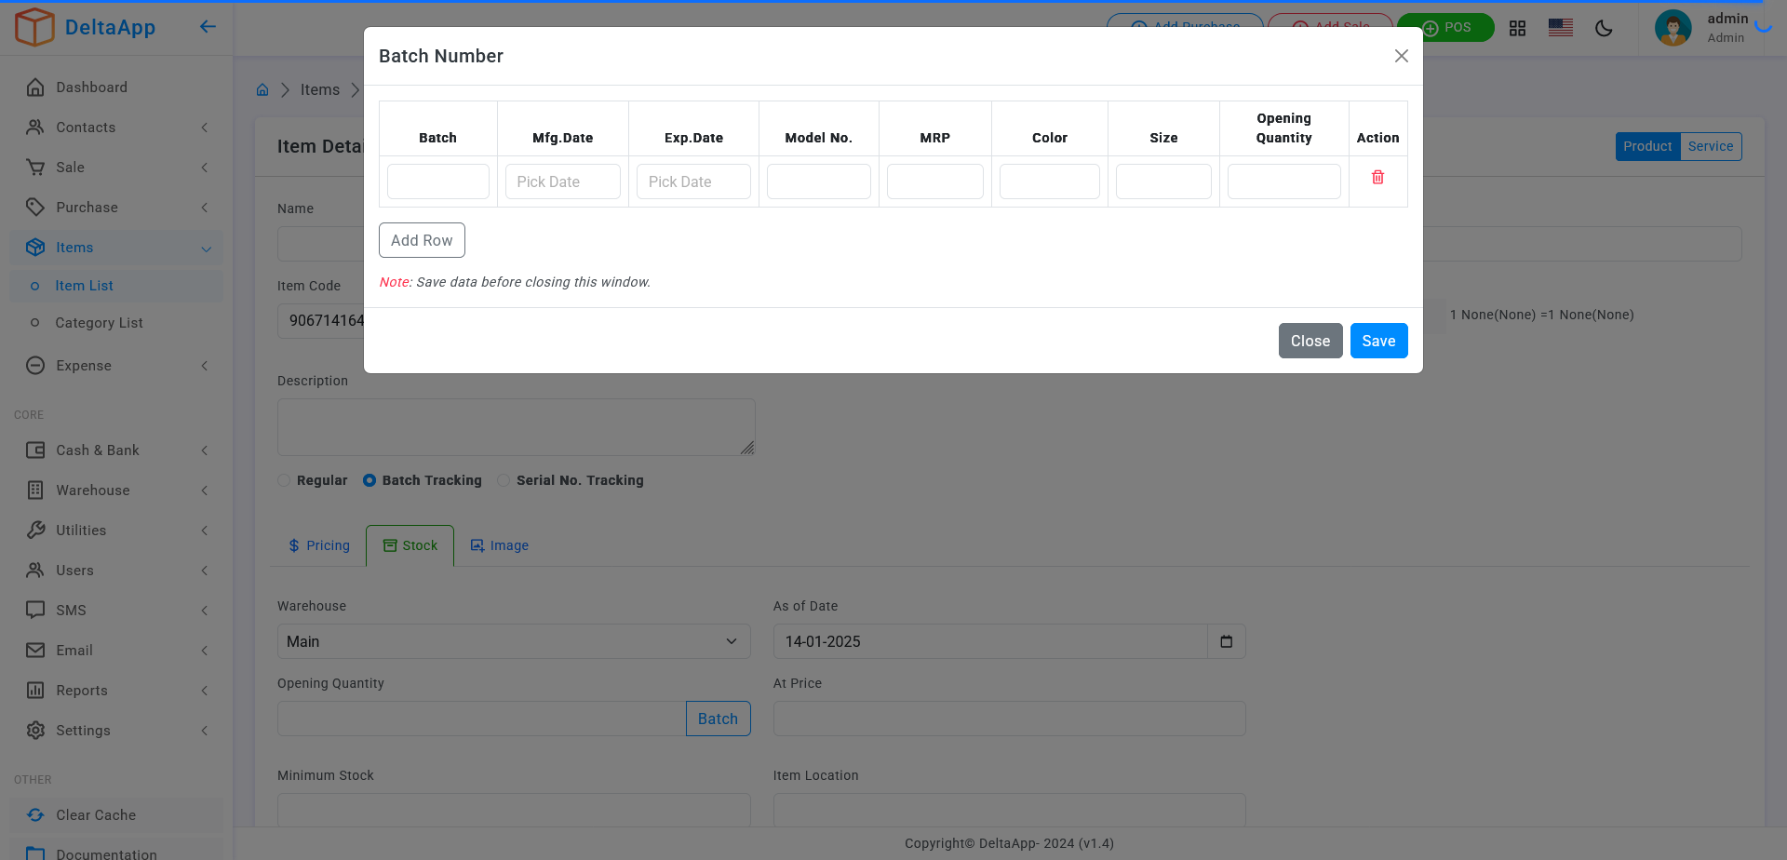This screenshot has width=1787, height=860.
Task: Click the Warehouse building icon
Action: [x=35, y=490]
